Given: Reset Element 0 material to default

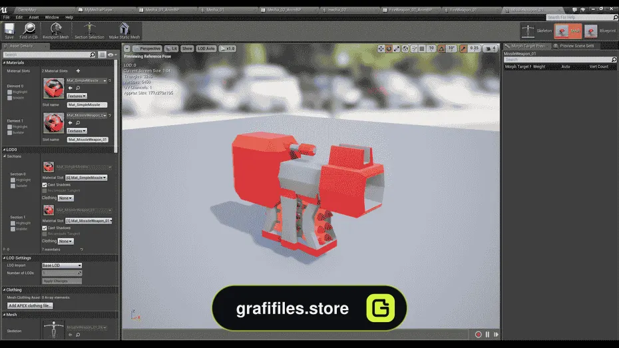Looking at the screenshot, I should (x=110, y=81).
